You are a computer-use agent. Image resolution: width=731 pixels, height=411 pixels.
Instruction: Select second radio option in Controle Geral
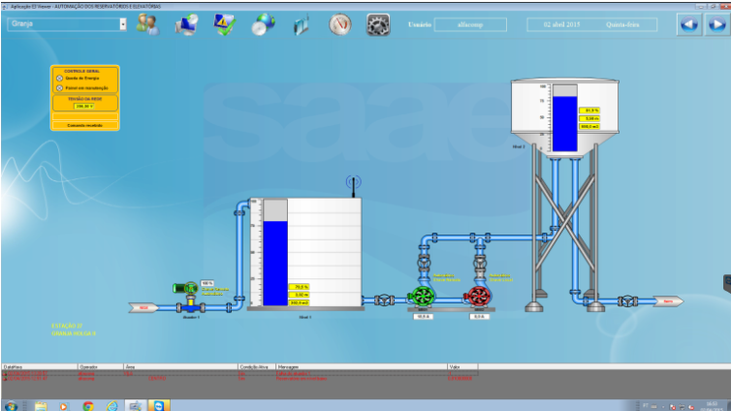coord(59,87)
